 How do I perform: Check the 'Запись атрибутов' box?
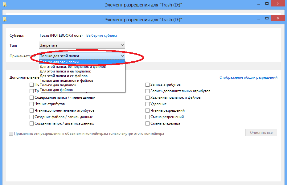147,84
